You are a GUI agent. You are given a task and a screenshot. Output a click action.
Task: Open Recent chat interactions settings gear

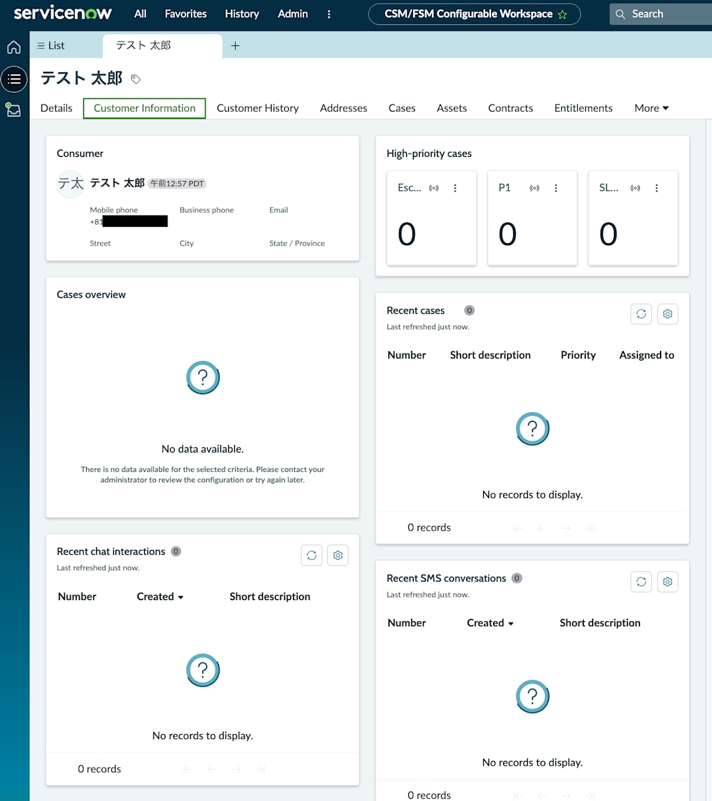tap(338, 555)
